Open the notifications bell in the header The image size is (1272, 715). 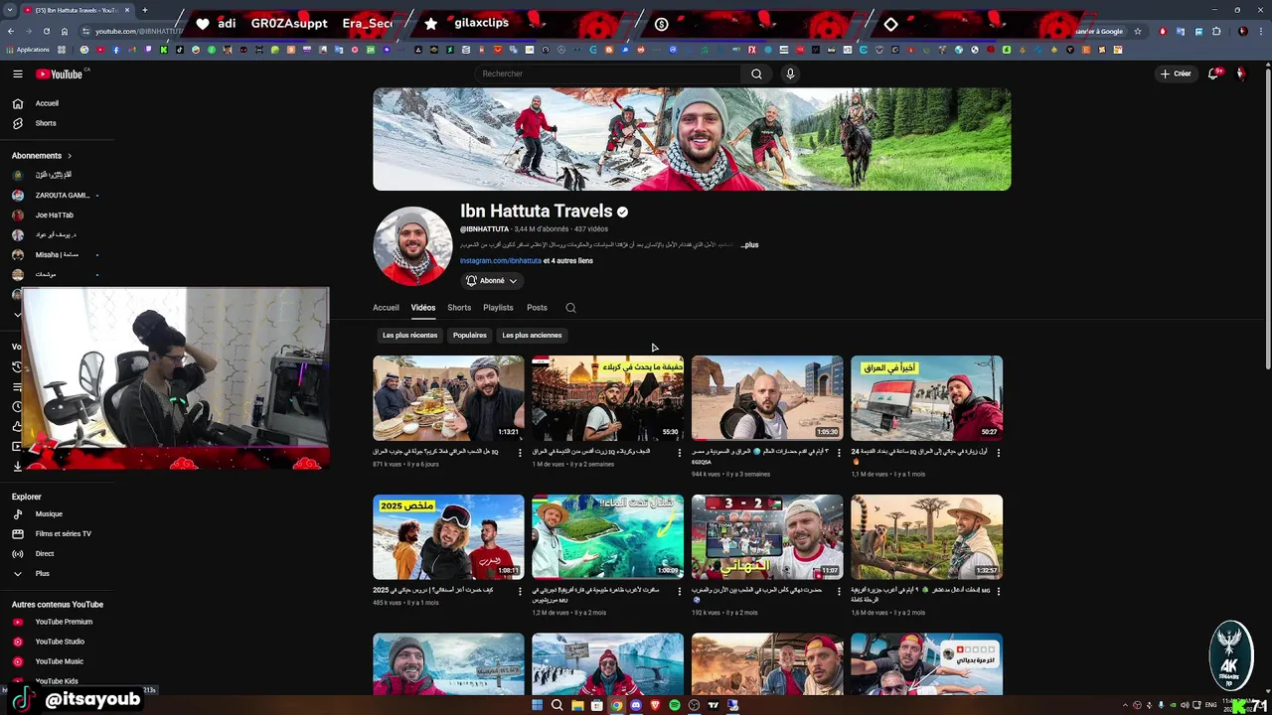tap(1214, 73)
